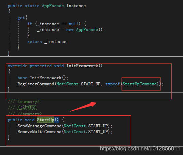Image resolution: width=183 pixels, height=155 pixels.
Task: Click the "启动框架" comment text
Action: pos(27,108)
